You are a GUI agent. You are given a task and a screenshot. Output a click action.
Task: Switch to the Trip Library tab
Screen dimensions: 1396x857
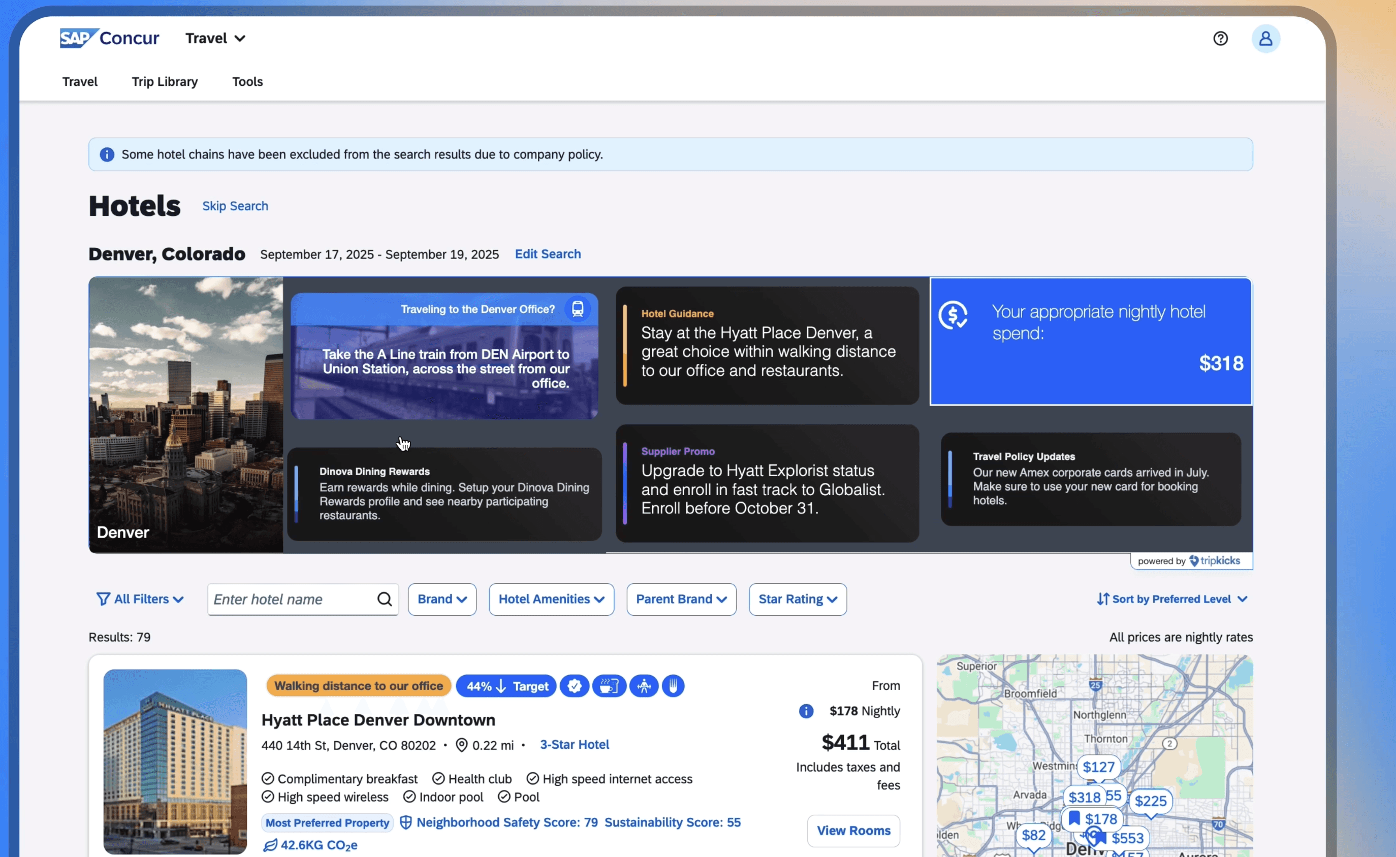[x=165, y=82]
